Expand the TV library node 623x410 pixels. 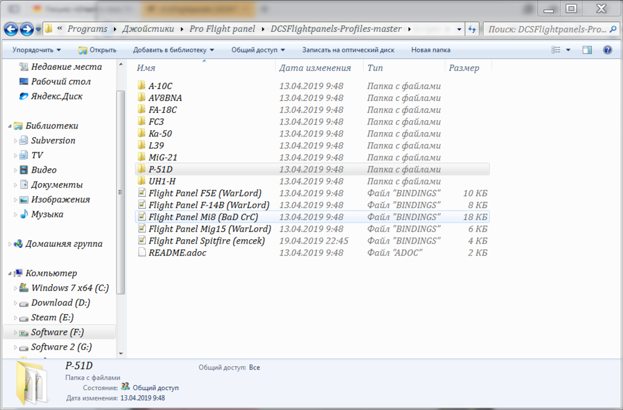tap(16, 155)
